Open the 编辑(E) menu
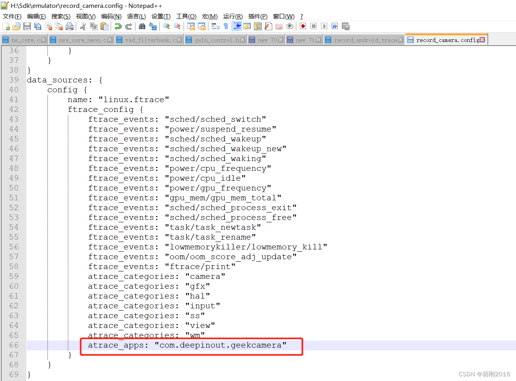516x381 pixels. 36,16
